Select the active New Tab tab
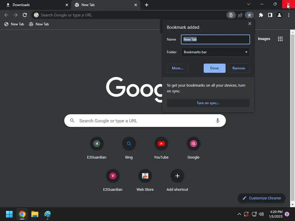 pyautogui.click(x=105, y=5)
